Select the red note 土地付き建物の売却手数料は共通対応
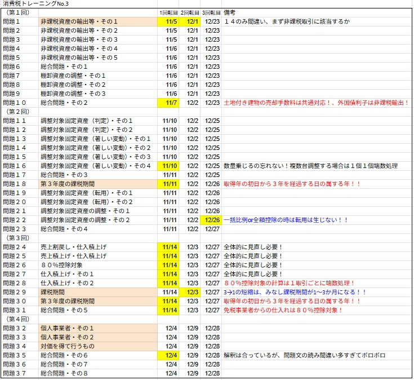 [x=317, y=103]
